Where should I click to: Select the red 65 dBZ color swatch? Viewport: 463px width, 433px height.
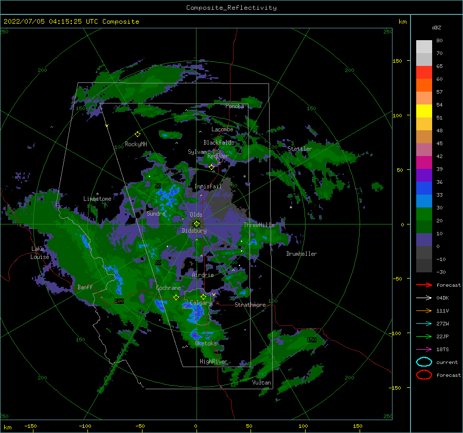point(424,72)
